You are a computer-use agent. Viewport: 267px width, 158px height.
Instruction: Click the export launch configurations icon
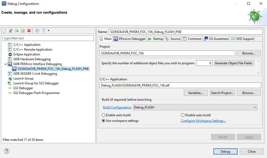[x=17, y=31]
